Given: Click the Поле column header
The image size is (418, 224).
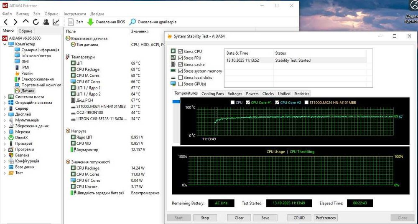Looking at the screenshot, I should (x=96, y=31).
